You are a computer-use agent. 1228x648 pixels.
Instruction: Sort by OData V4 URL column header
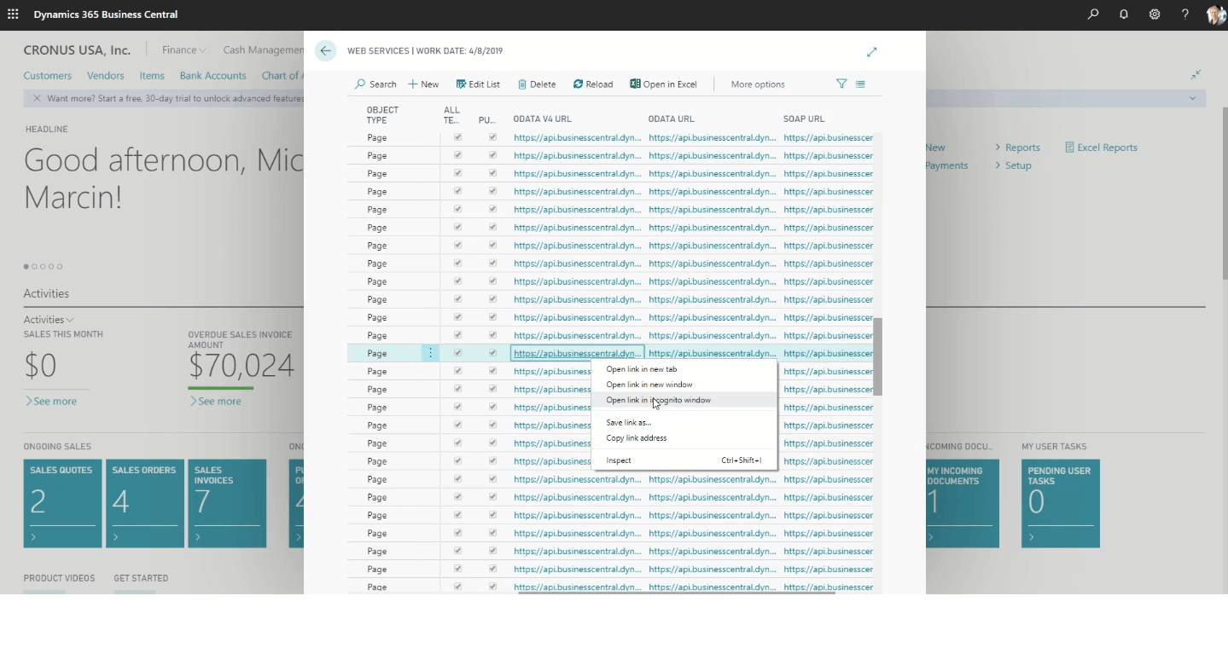click(543, 119)
